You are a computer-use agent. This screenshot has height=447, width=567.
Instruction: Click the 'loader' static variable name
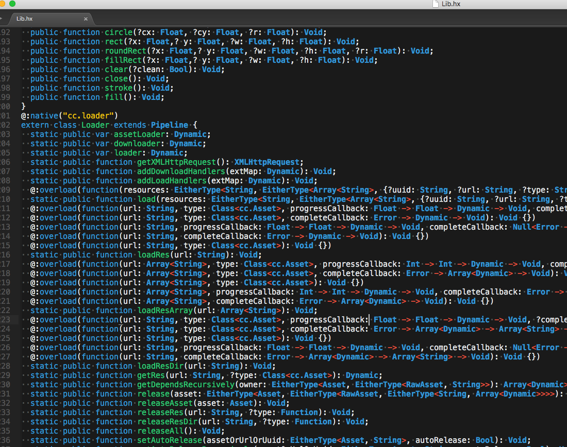pyautogui.click(x=128, y=153)
